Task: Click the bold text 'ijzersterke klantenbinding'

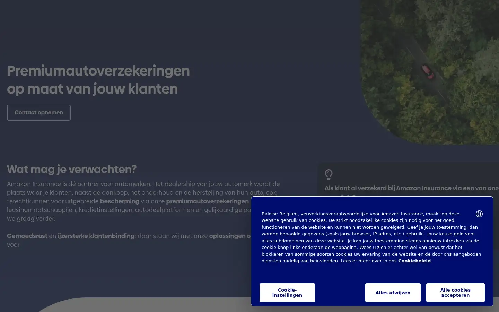Action: (x=96, y=236)
